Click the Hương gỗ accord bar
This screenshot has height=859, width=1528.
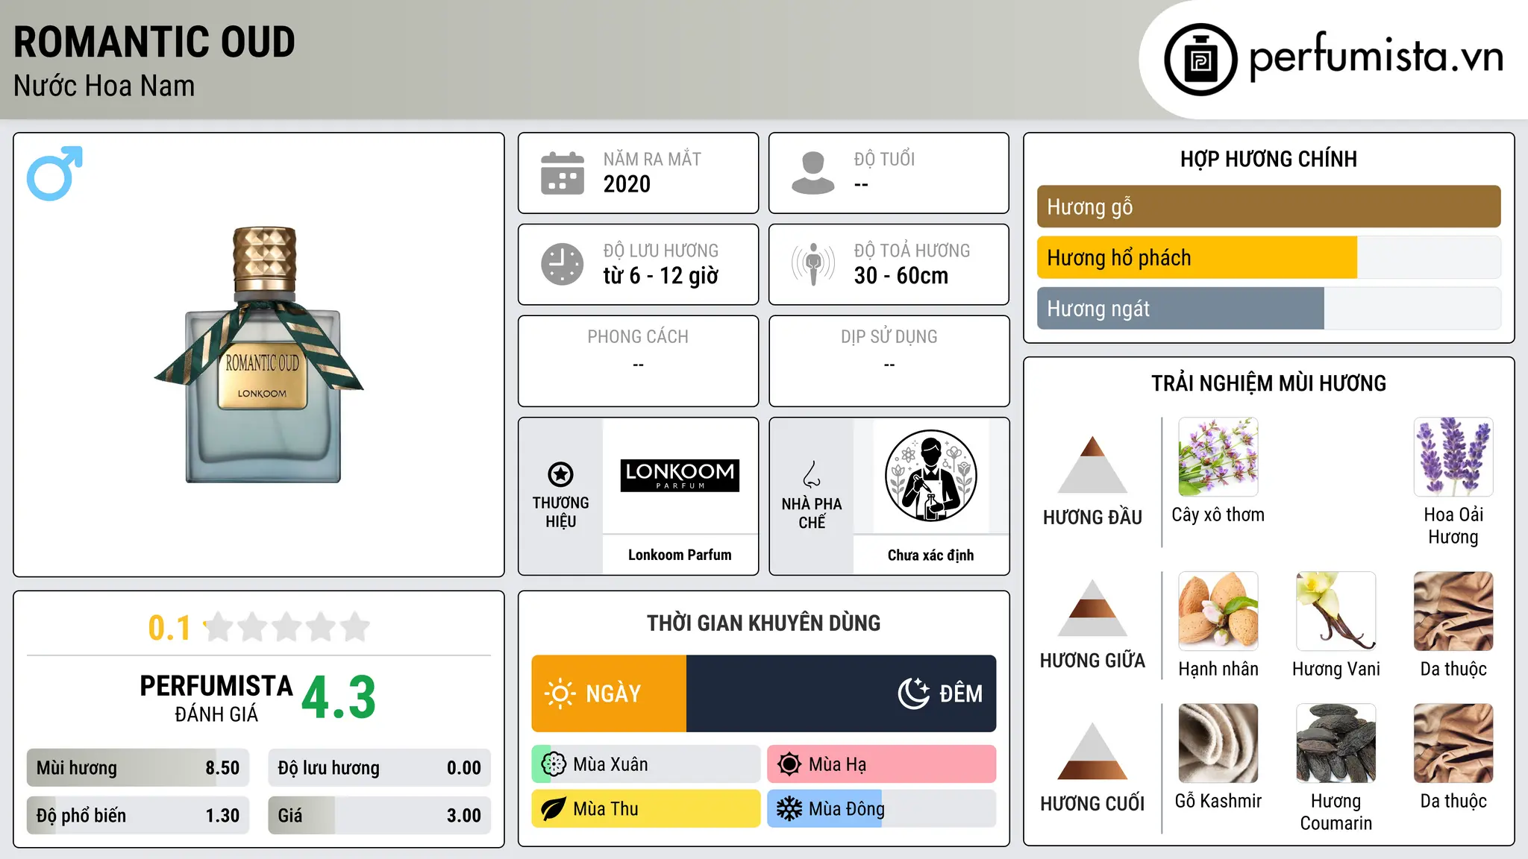(1268, 207)
